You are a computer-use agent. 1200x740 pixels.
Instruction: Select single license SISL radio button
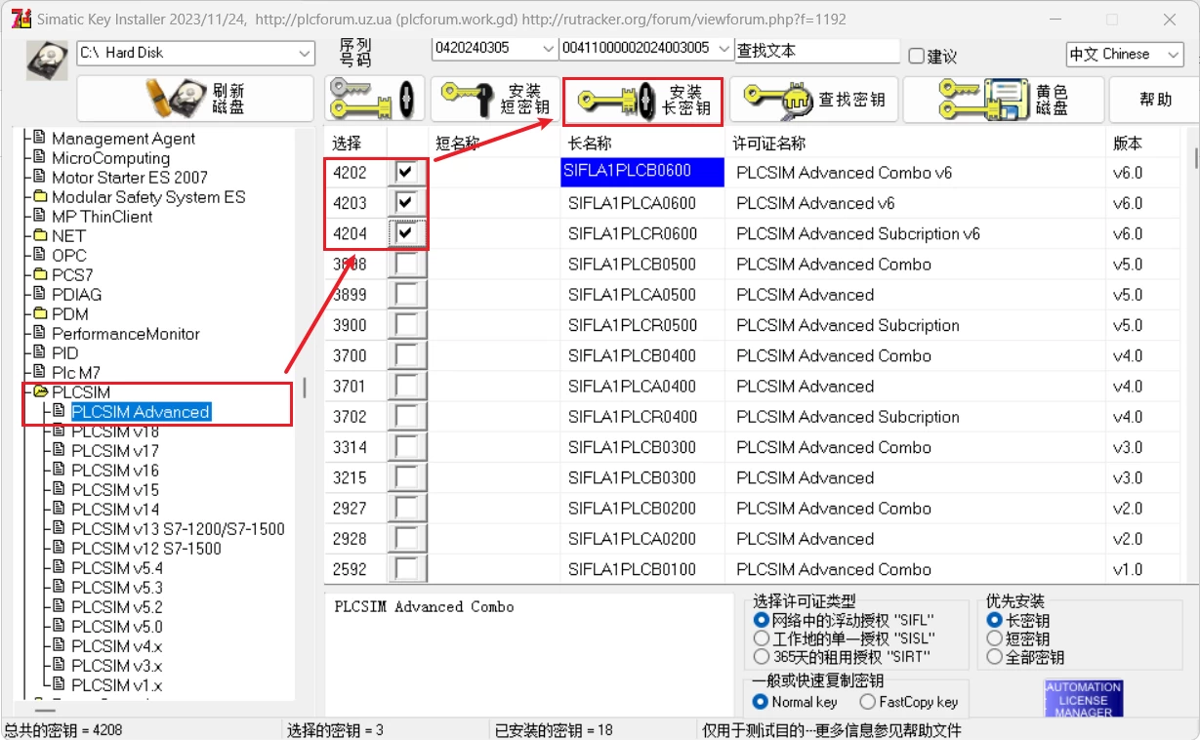click(761, 638)
